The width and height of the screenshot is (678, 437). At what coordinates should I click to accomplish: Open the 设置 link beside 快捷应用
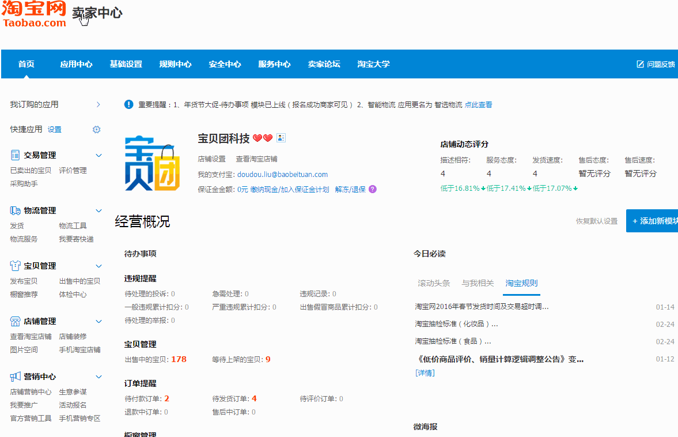click(55, 129)
